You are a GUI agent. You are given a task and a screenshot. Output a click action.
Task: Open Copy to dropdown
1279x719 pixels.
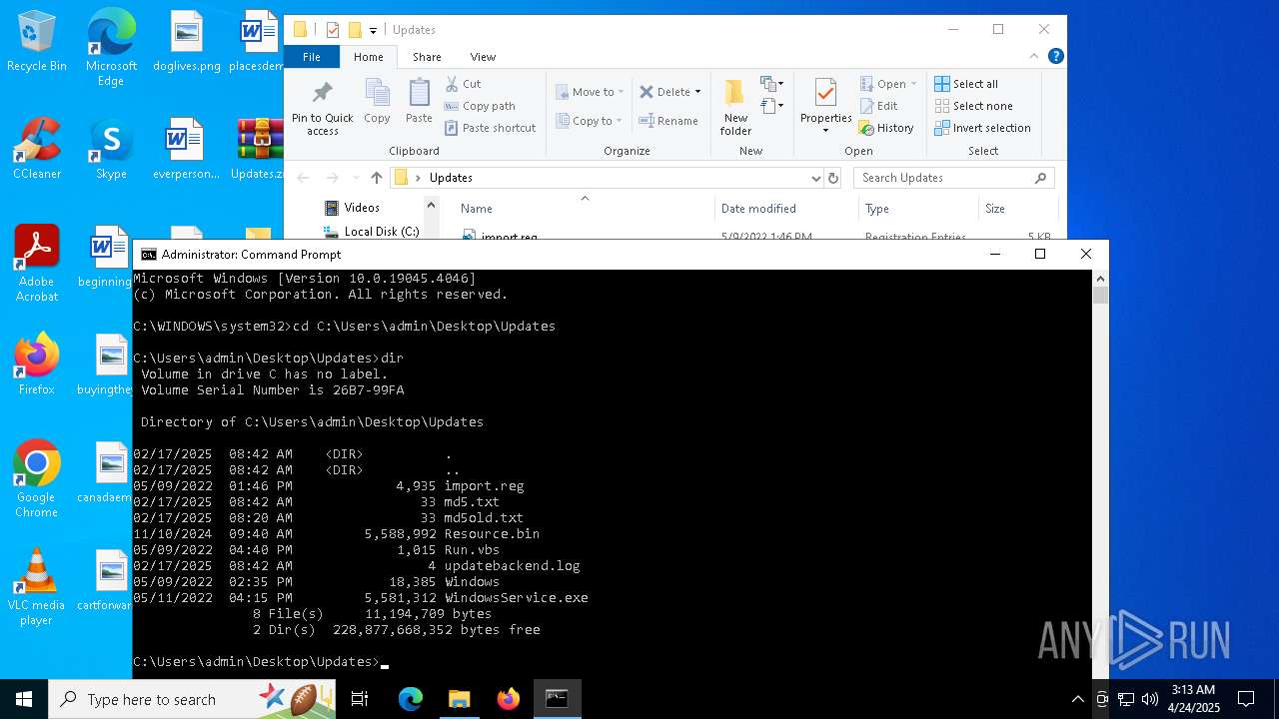(x=588, y=121)
